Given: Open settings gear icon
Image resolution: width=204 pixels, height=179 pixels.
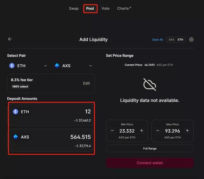Looking at the screenshot, I should 191,39.
